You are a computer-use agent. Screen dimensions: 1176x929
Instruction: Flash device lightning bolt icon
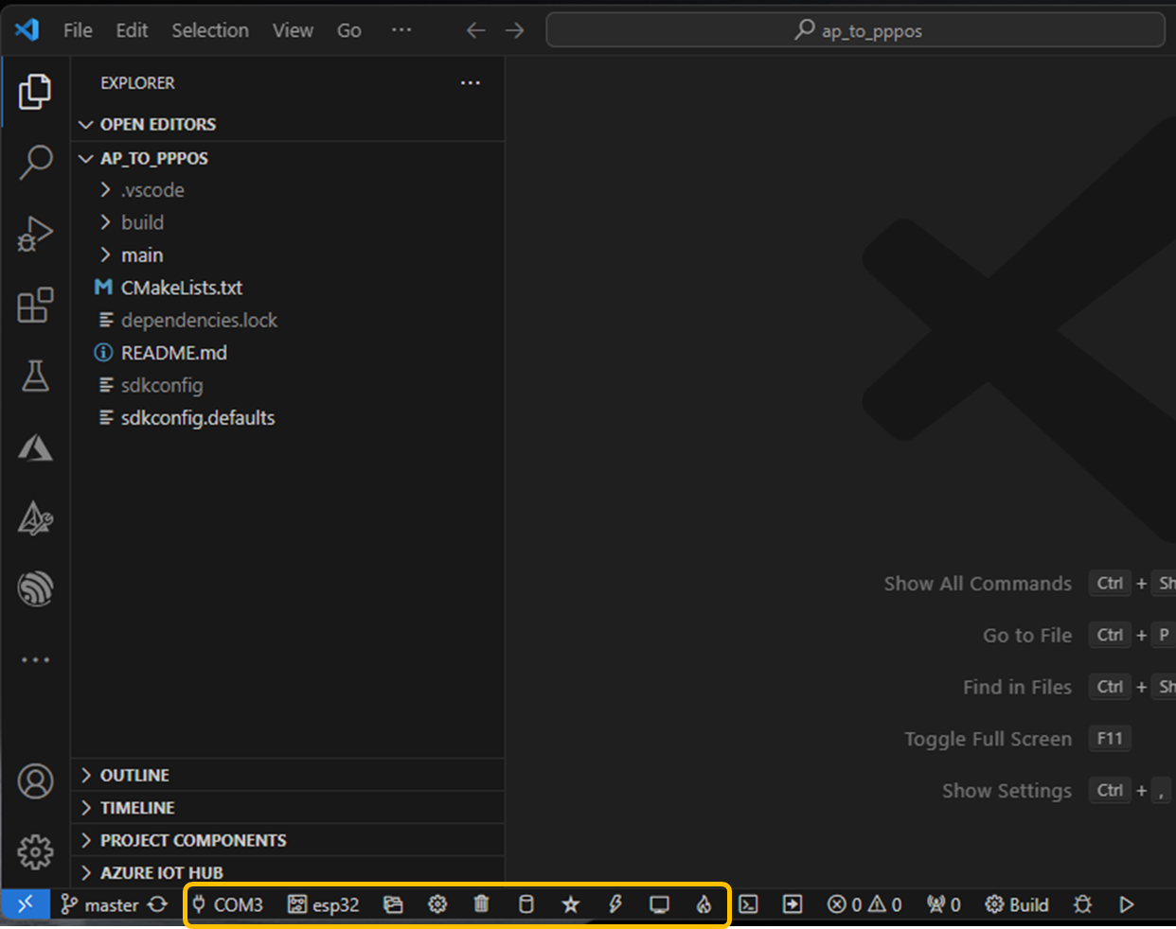(x=615, y=904)
